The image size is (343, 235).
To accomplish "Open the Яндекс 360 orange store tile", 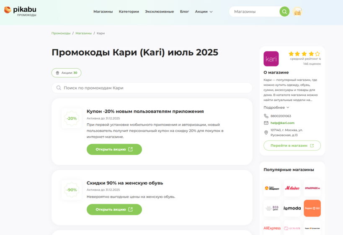I will [312, 208].
